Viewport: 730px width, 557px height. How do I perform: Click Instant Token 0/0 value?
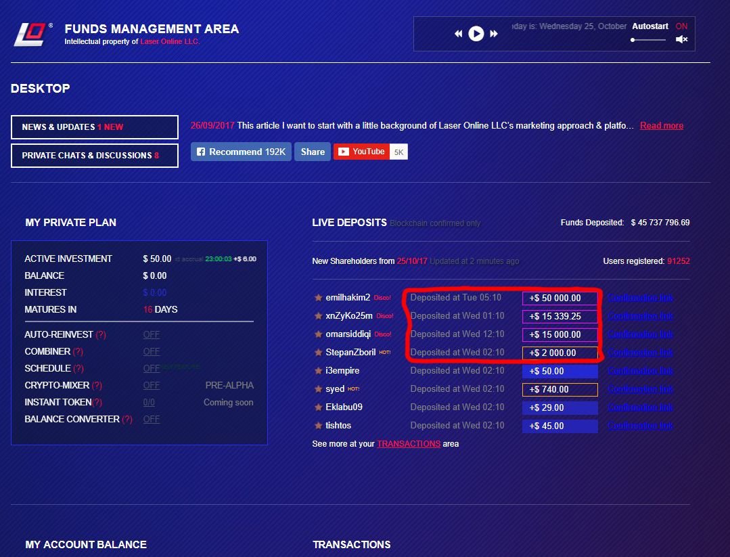pyautogui.click(x=149, y=403)
